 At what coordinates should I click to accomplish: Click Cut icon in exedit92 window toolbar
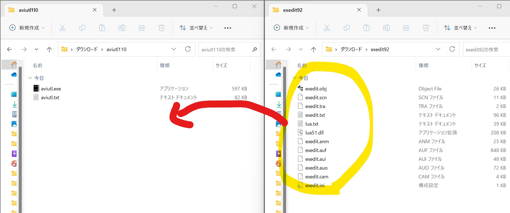[327, 28]
